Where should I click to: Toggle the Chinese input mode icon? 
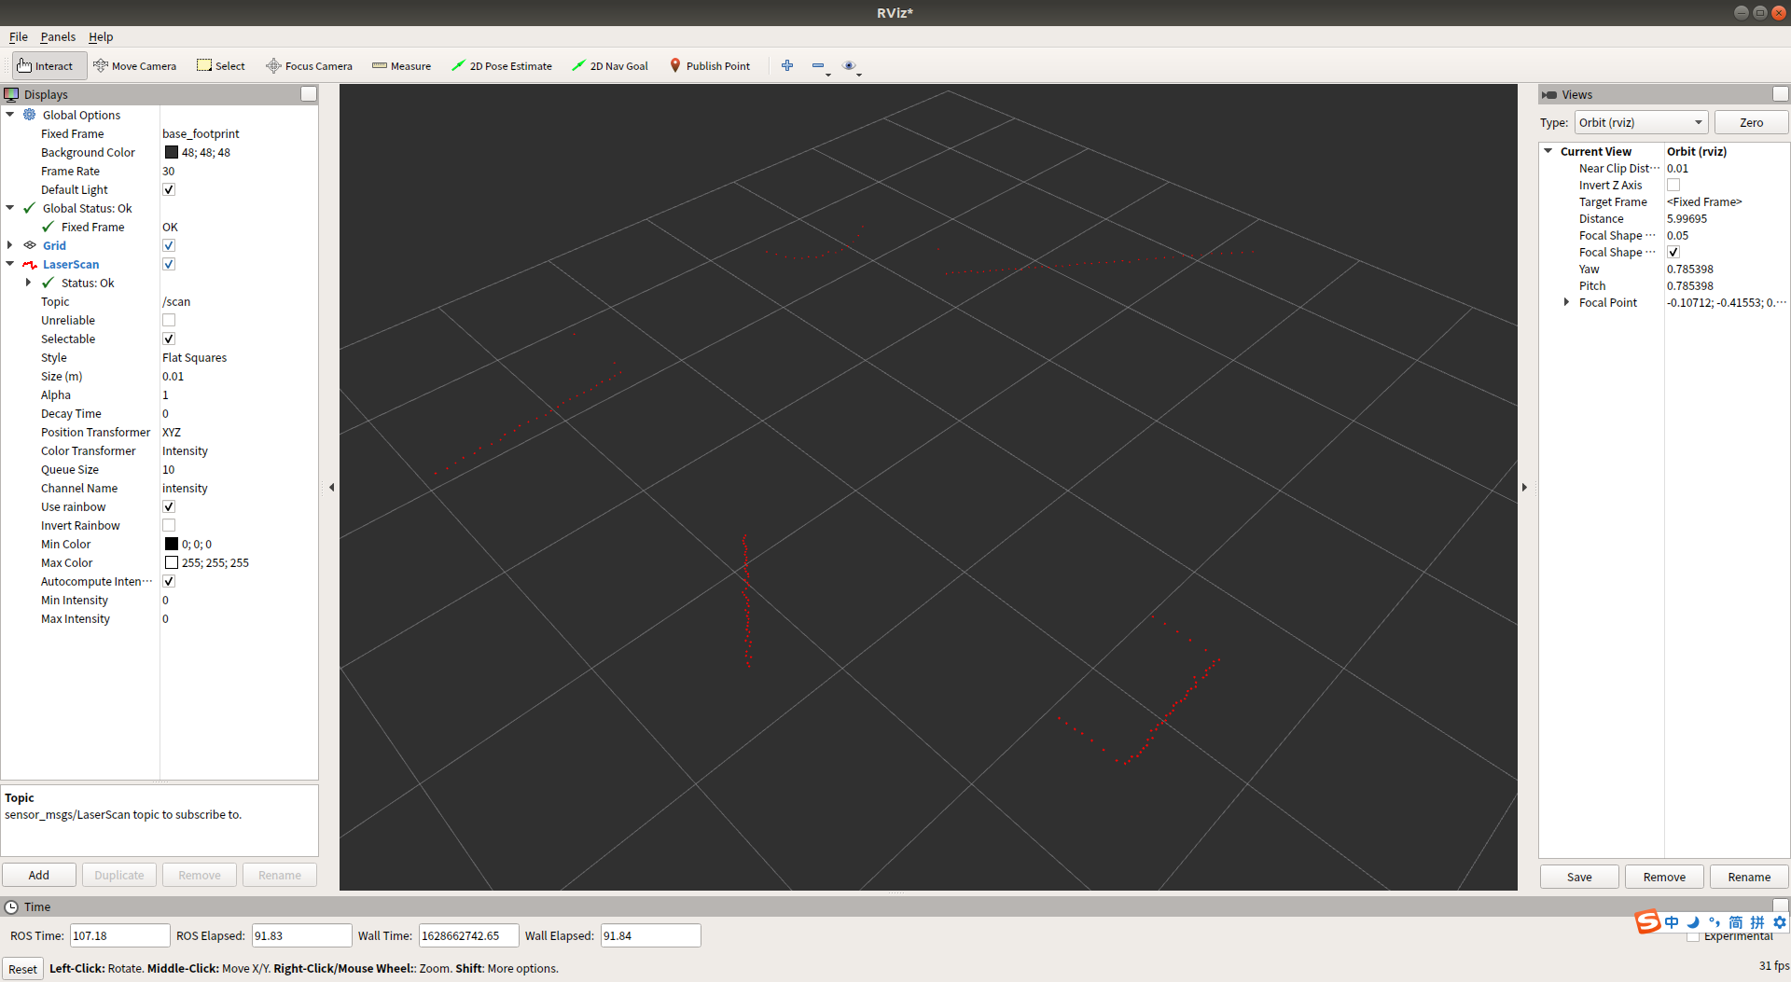coord(1672,922)
